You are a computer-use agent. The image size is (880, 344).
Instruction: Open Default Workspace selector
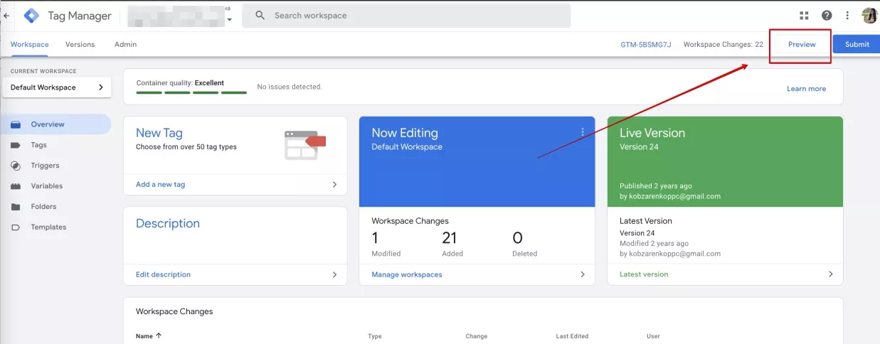(56, 87)
